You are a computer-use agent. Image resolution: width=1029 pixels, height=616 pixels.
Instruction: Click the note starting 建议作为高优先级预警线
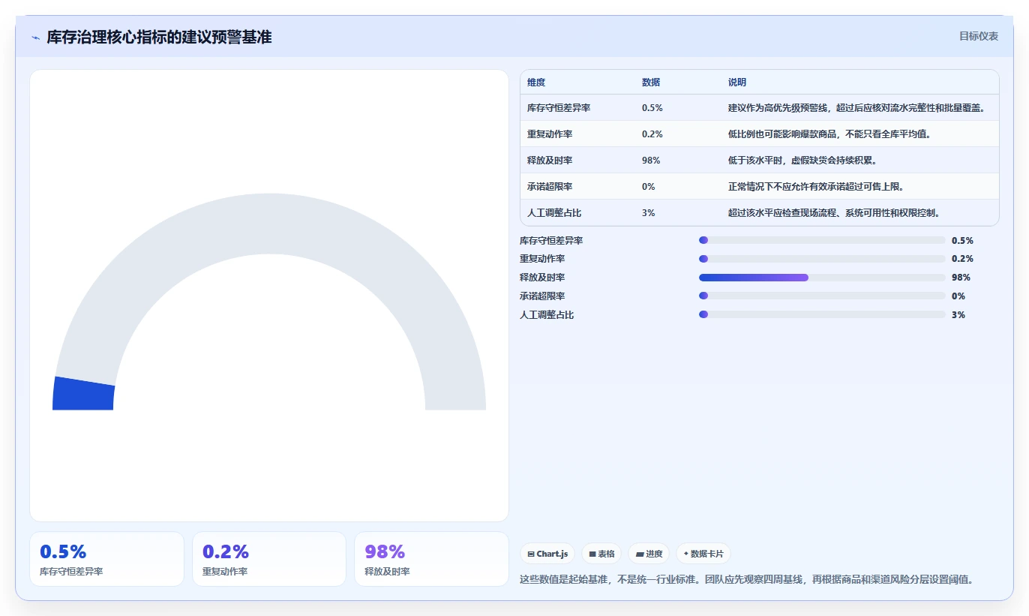coord(856,108)
